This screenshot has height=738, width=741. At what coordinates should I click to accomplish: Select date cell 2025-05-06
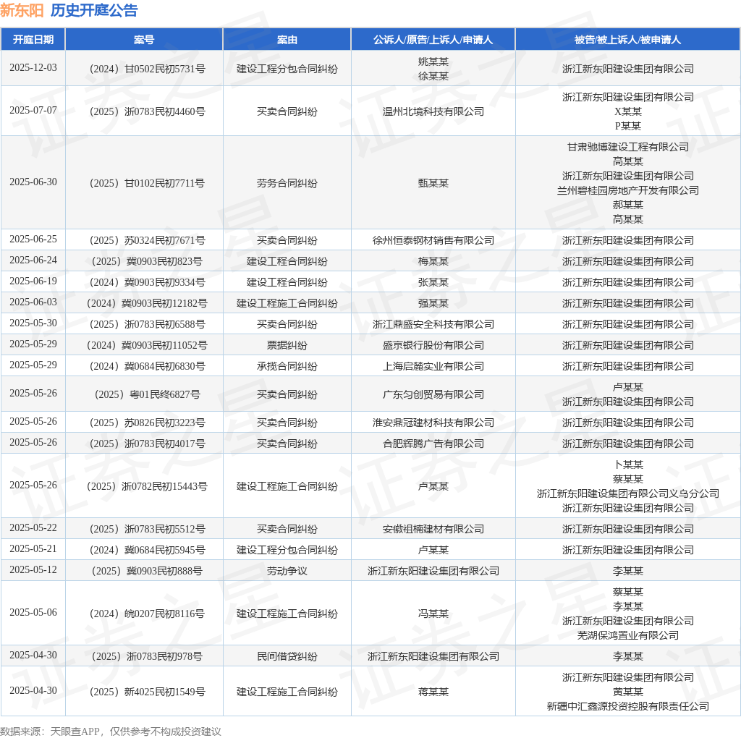(x=33, y=612)
